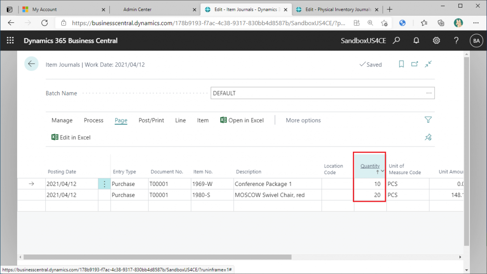Bookmark this Item Journals page
Viewport: 487px width, 274px height.
401,64
